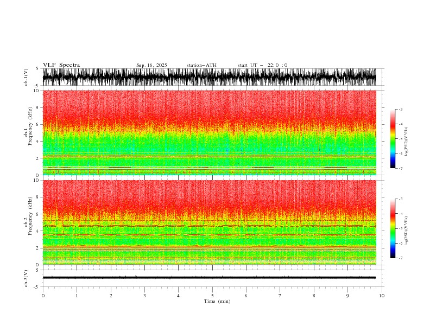Click the time axis tick label "0"
This screenshot has height=332, width=430.
(x=43, y=296)
